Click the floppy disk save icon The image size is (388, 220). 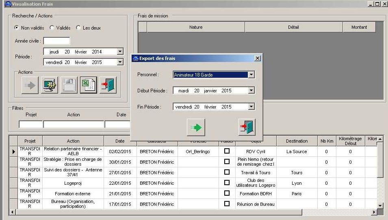pos(69,85)
